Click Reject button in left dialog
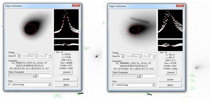Viewport: 212px width, 105px height. tap(66, 85)
